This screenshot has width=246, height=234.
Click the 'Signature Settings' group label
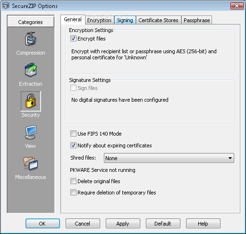[x=90, y=80]
